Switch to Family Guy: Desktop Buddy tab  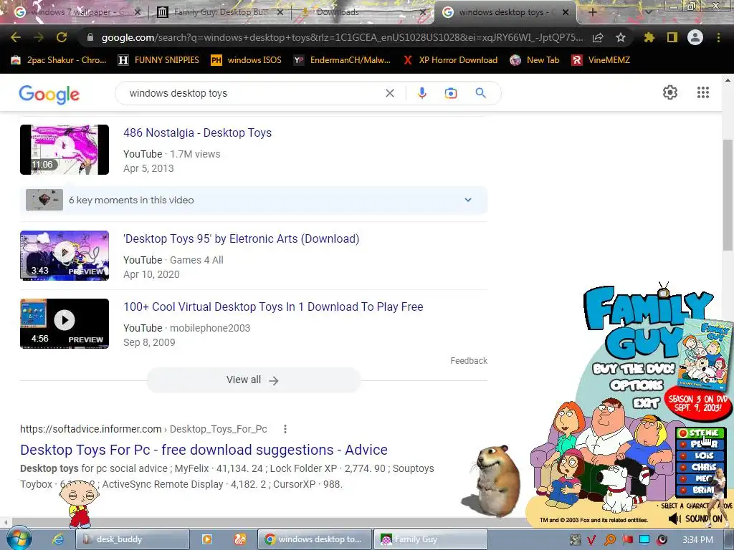tap(221, 12)
